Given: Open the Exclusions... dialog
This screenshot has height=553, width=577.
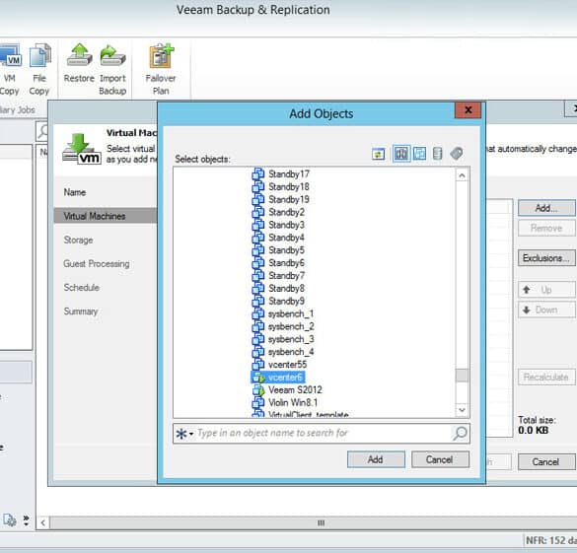Looking at the screenshot, I should pyautogui.click(x=546, y=257).
